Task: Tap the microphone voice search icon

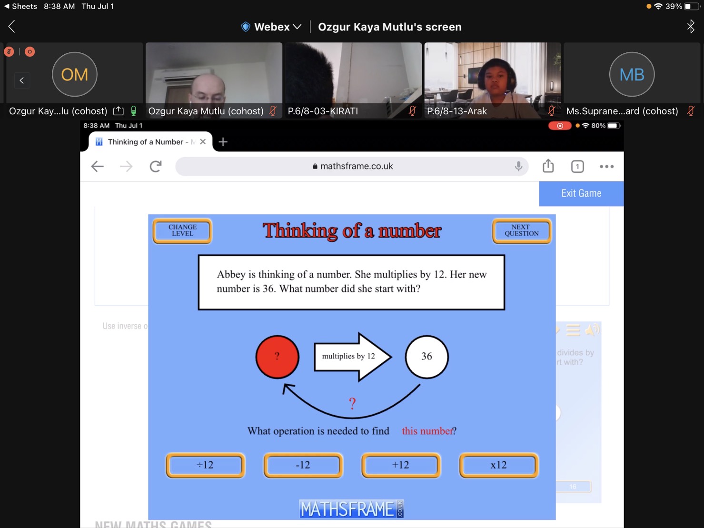Action: [x=518, y=166]
